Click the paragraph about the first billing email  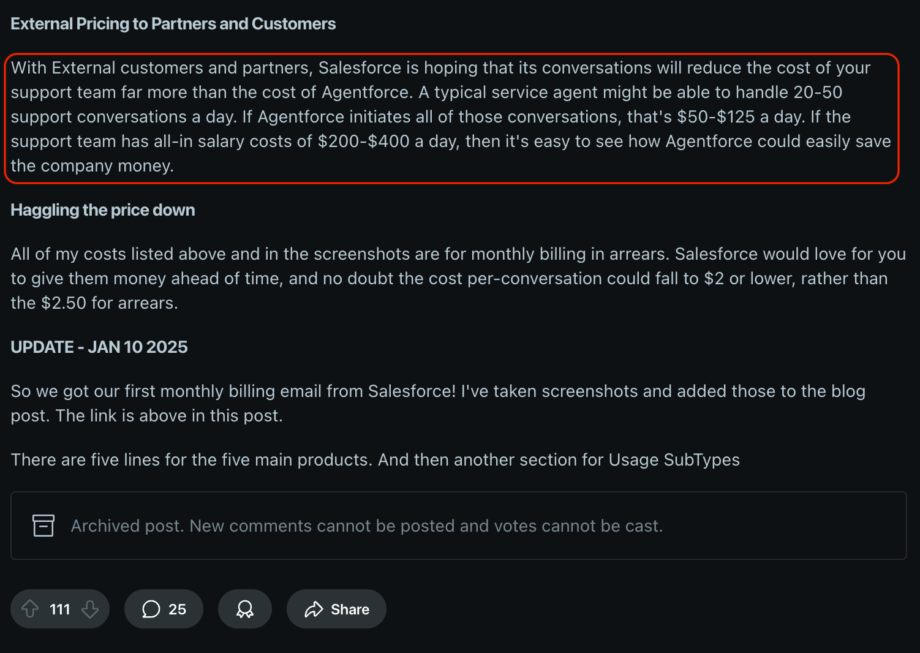(x=438, y=403)
